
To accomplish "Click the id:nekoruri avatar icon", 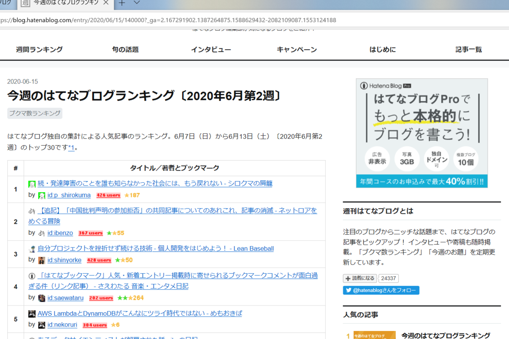I will pyautogui.click(x=42, y=325).
